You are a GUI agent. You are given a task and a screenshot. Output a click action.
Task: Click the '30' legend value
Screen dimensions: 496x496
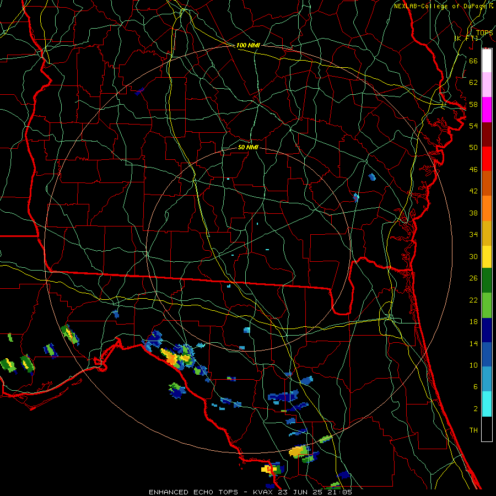click(x=473, y=256)
